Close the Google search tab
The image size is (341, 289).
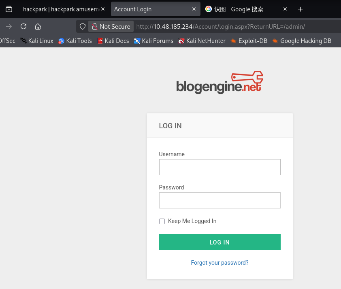click(x=285, y=9)
